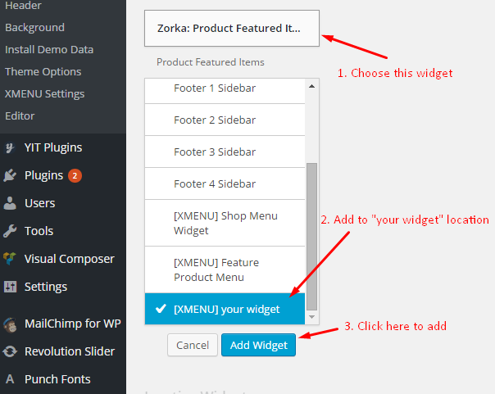This screenshot has width=495, height=394.
Task: Click the Users person icon
Action: click(x=10, y=203)
